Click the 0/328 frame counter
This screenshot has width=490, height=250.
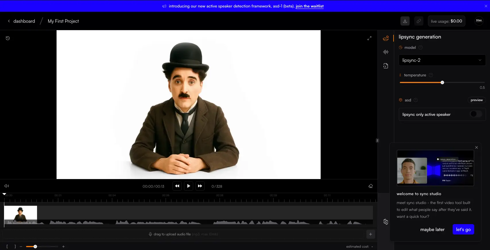[x=217, y=186]
